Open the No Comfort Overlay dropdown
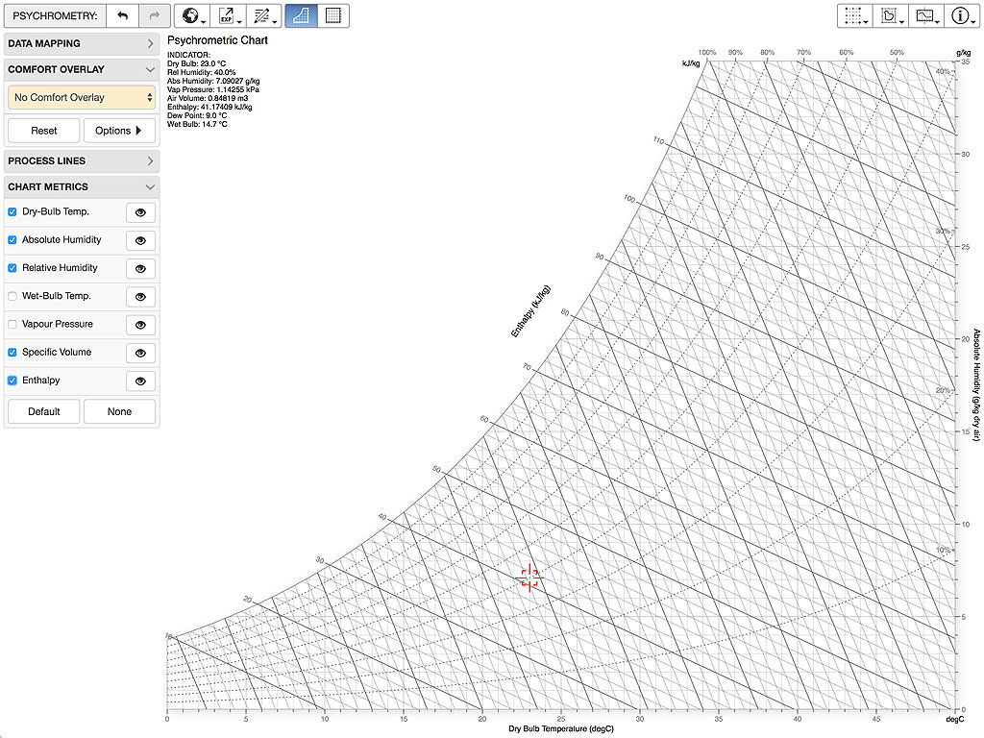The width and height of the screenshot is (984, 738). [81, 97]
